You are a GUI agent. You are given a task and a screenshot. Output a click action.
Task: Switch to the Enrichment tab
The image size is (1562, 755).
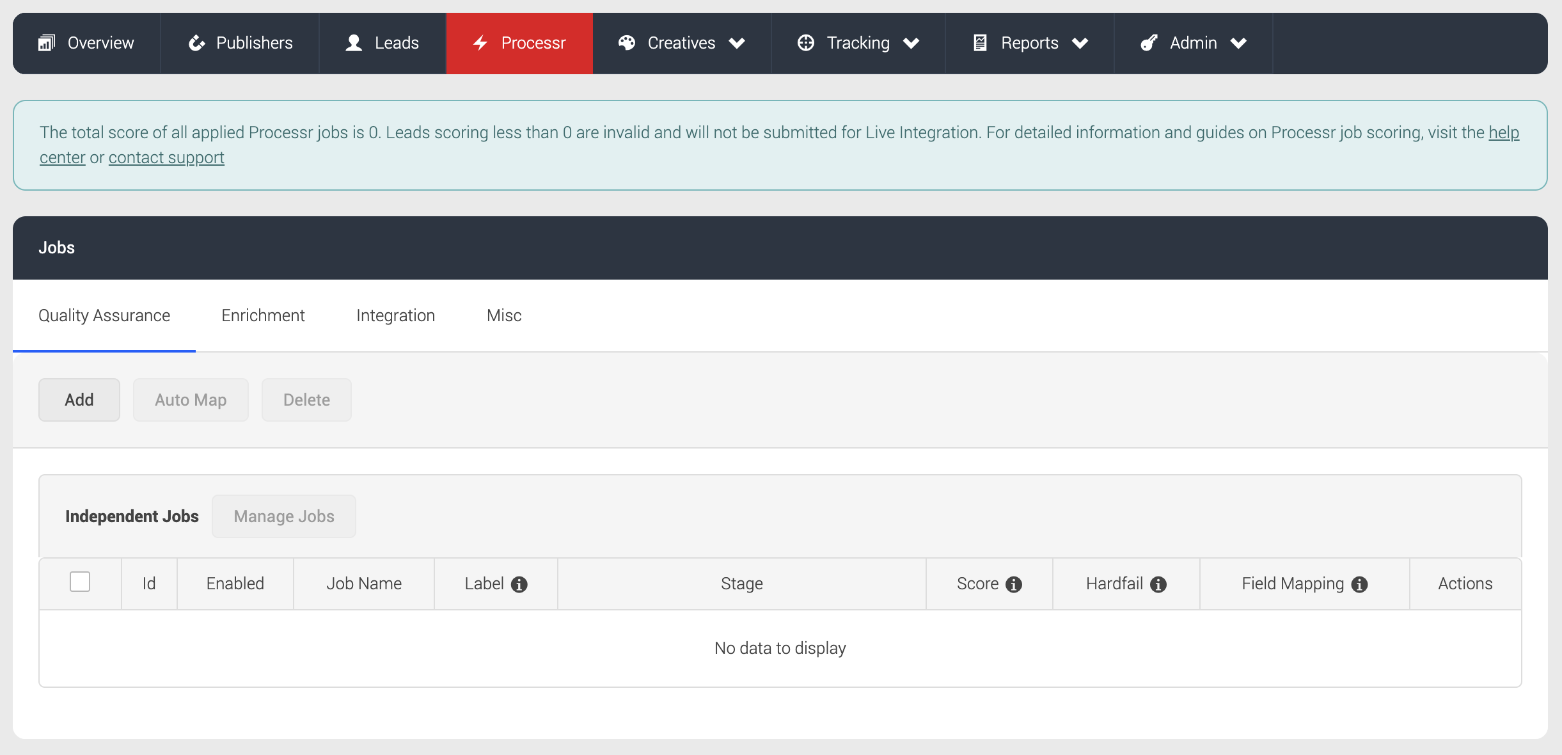[263, 315]
